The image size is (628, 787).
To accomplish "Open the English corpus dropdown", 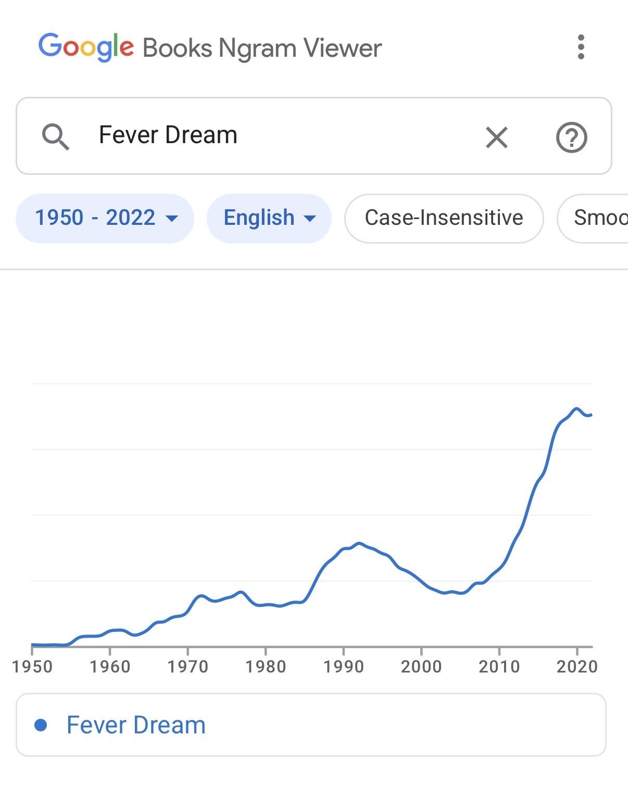I will (259, 218).
